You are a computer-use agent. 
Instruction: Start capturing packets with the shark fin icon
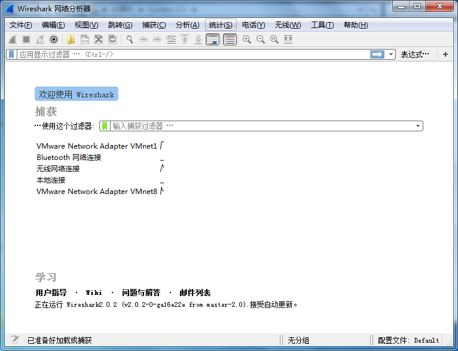[x=13, y=39]
